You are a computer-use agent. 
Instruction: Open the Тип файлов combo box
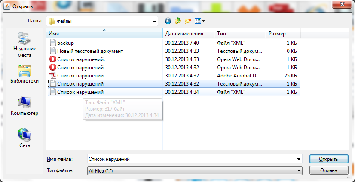click(195, 170)
